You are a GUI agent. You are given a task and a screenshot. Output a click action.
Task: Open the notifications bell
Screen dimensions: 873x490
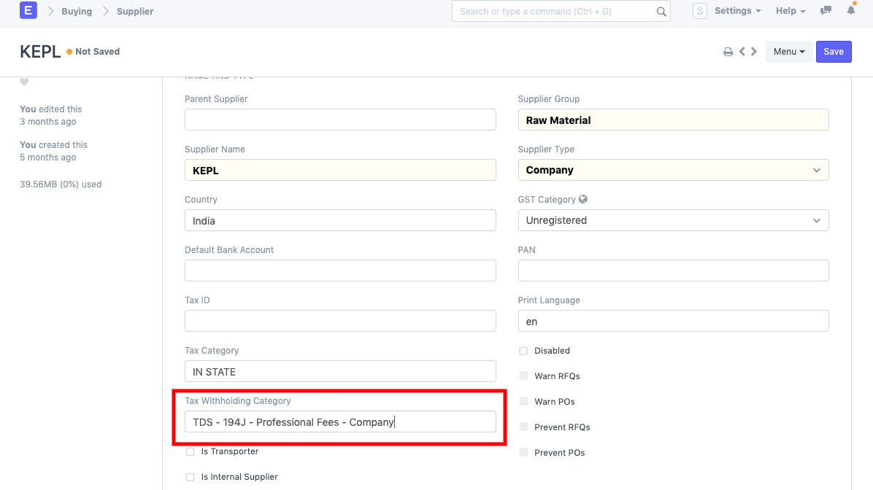pos(851,11)
